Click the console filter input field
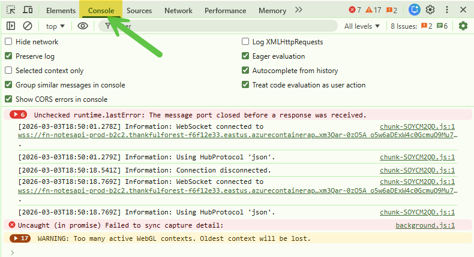This screenshot has height=257, width=474. pyautogui.click(x=218, y=26)
